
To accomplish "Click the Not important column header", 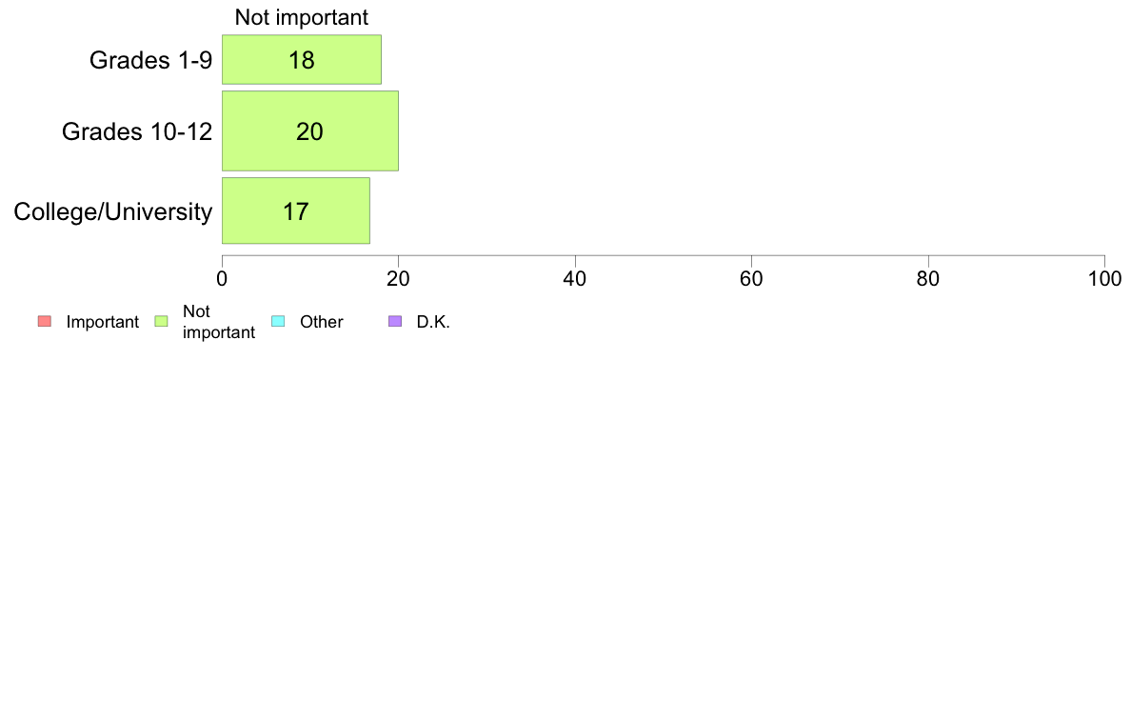I will [302, 17].
